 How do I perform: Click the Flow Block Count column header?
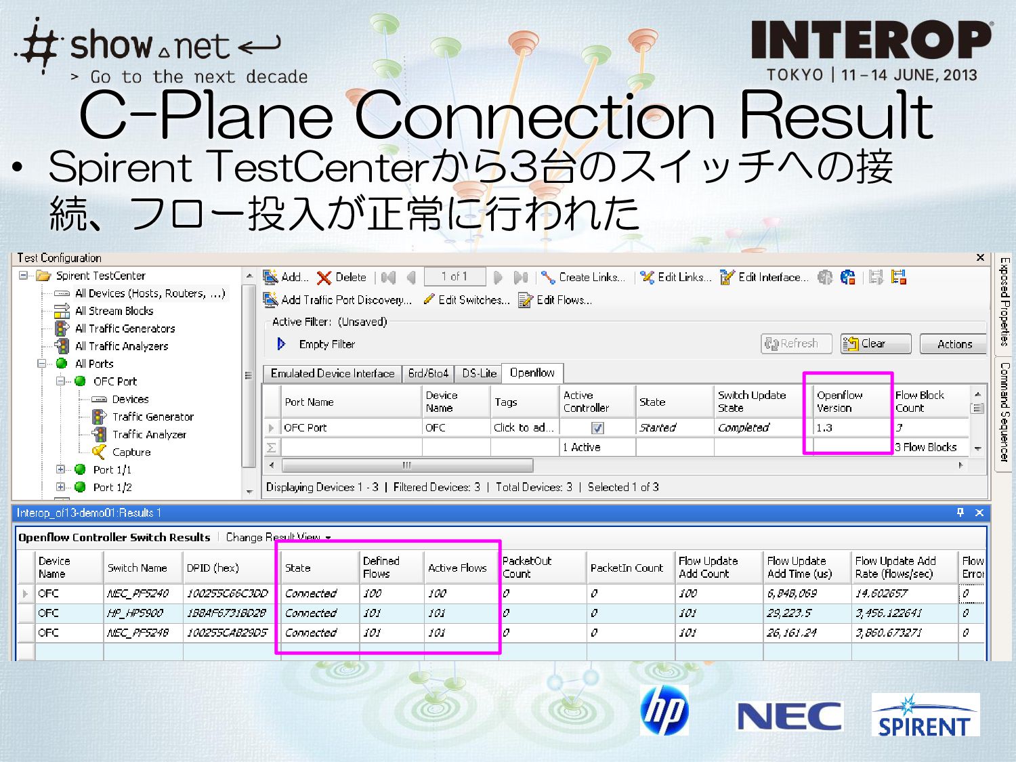click(930, 402)
